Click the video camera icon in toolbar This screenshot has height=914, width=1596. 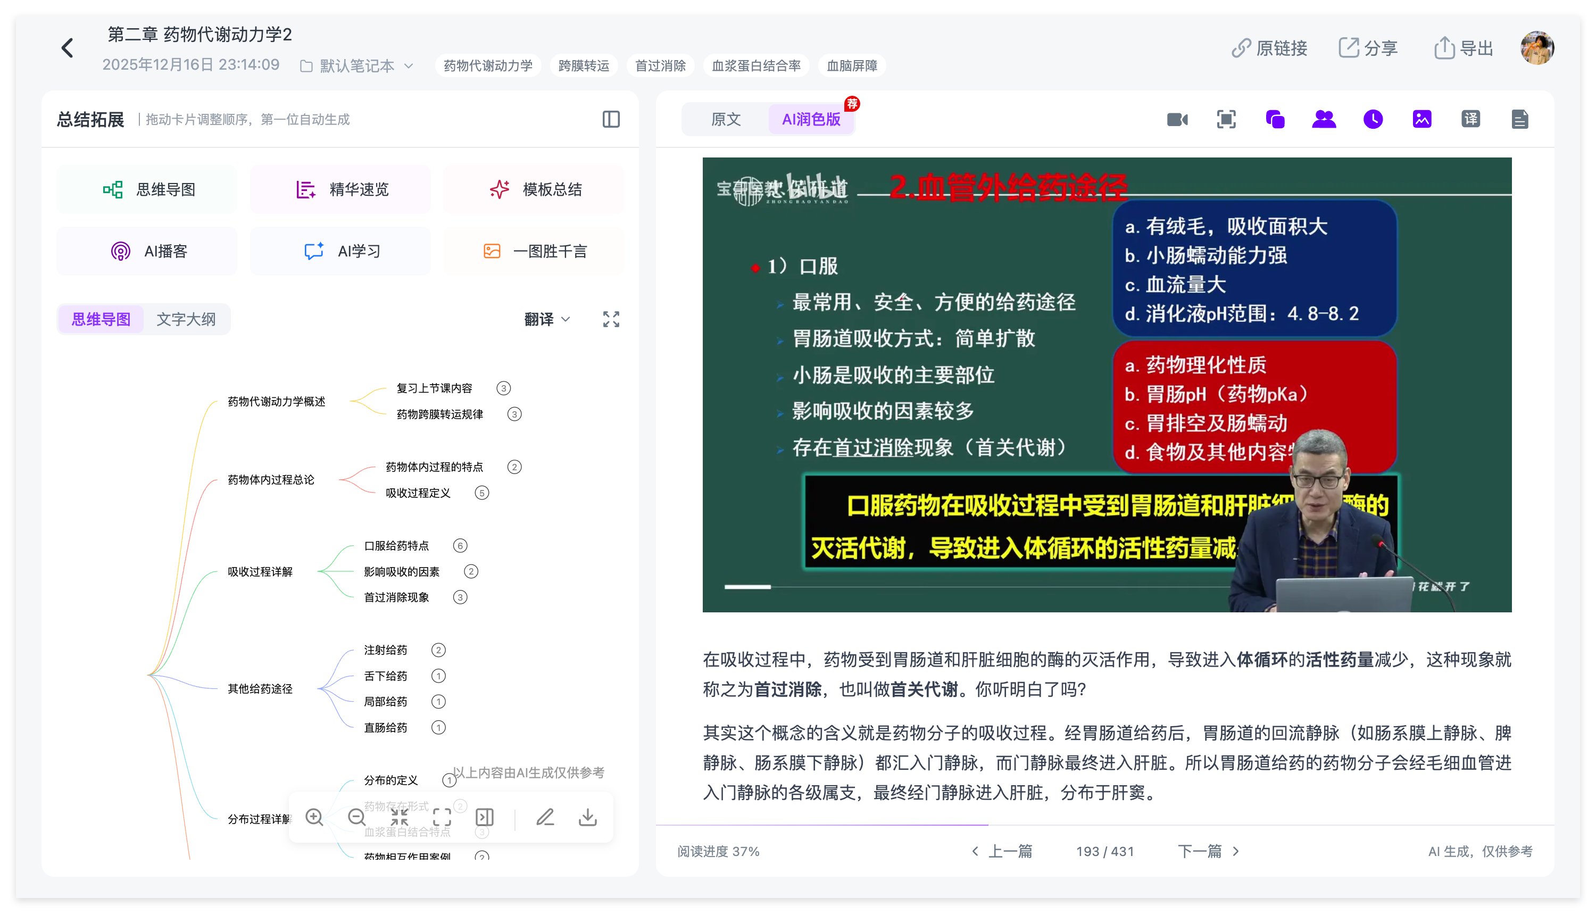point(1177,119)
